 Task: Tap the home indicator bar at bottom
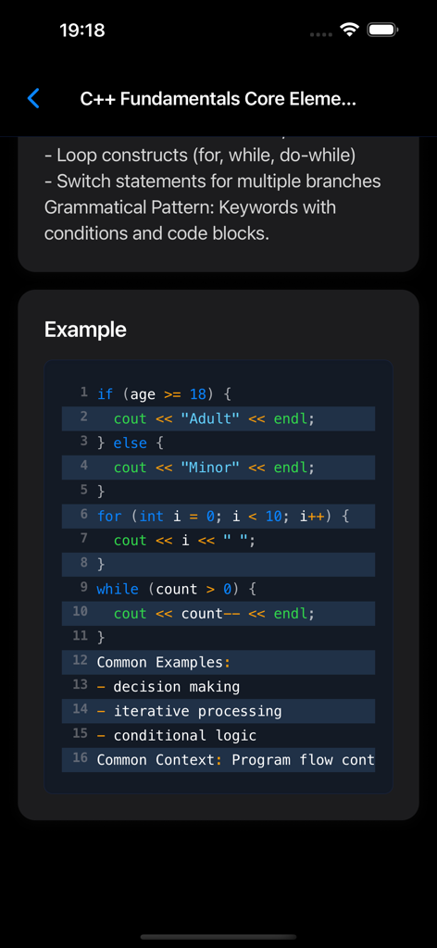click(x=218, y=937)
